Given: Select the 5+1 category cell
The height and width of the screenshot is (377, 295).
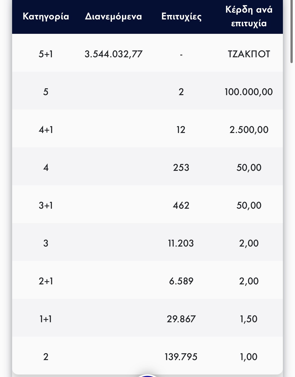Looking at the screenshot, I should (46, 54).
